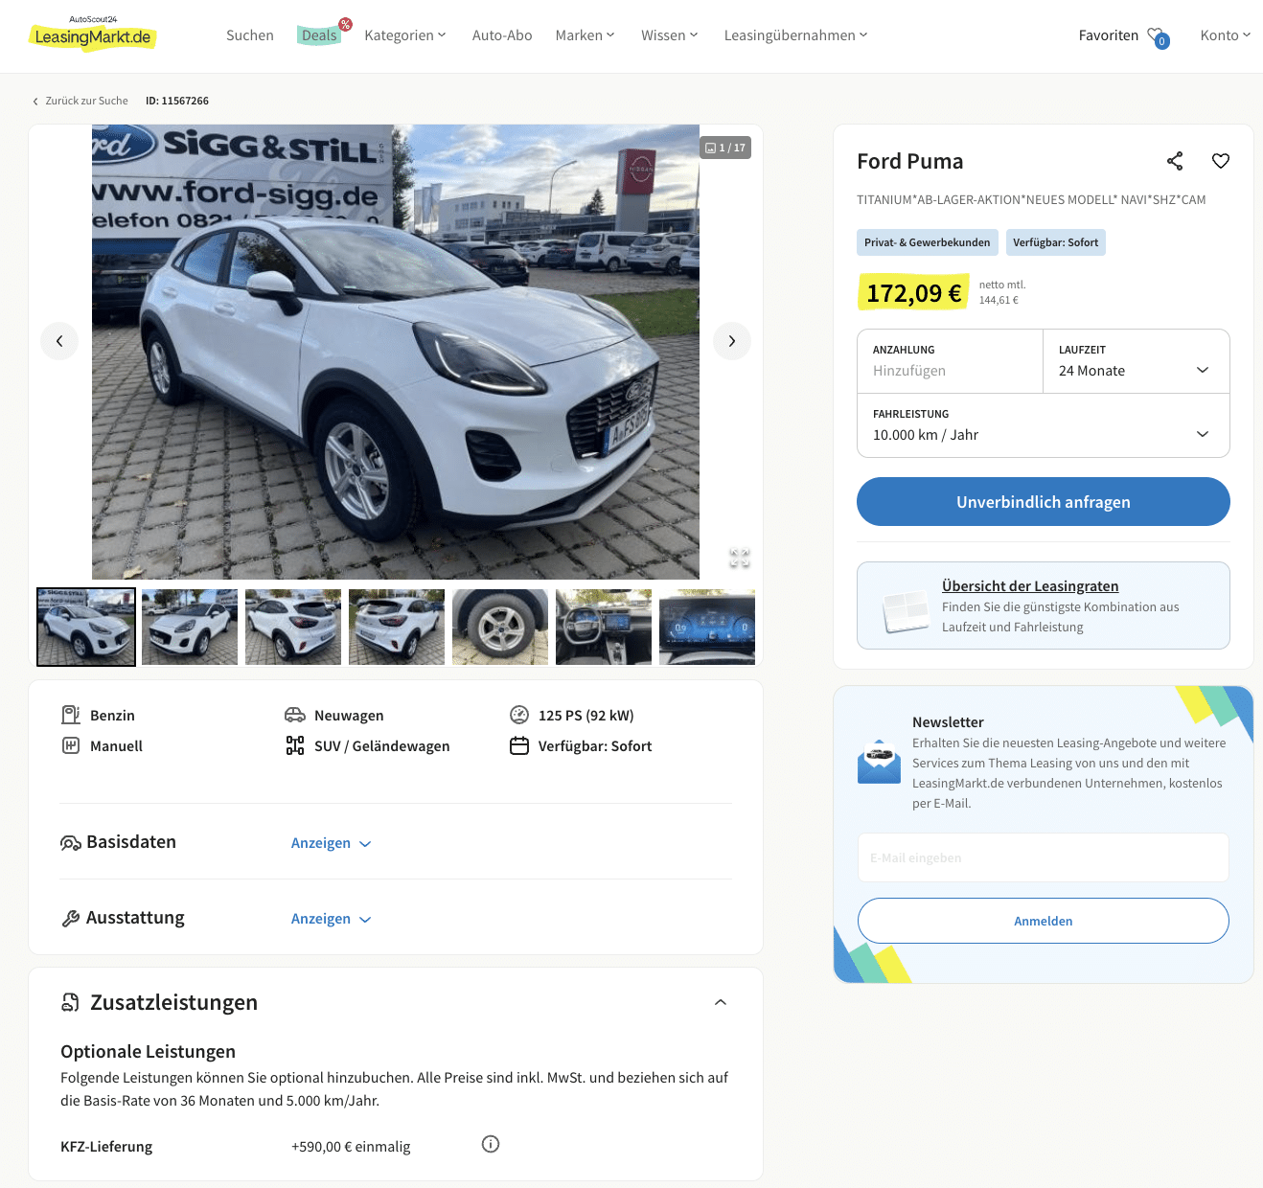Click the highlighted price 172,09 €

point(913,293)
